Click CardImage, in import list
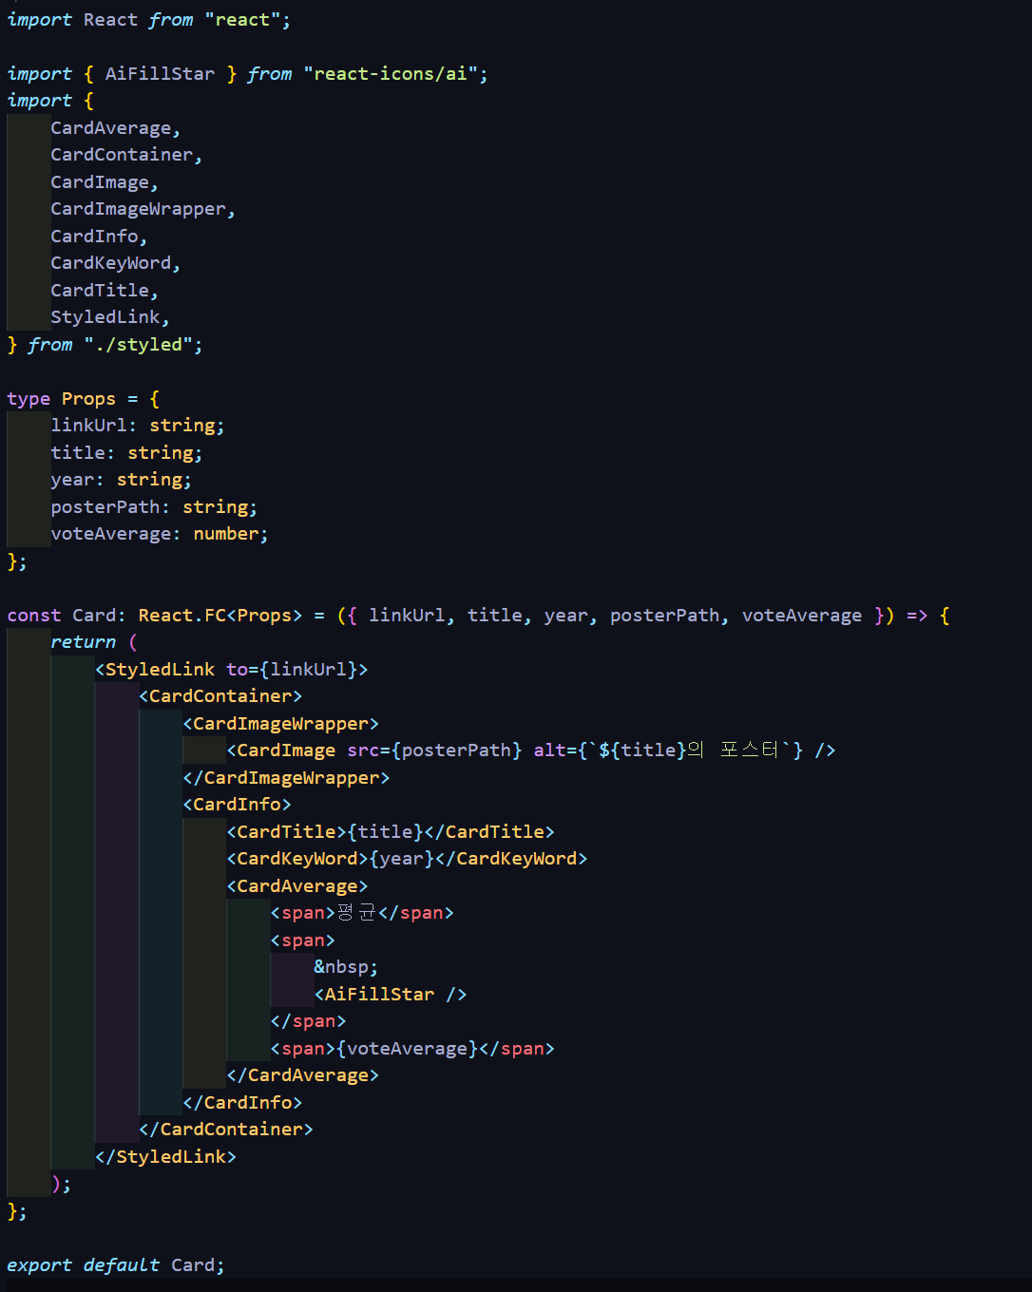 point(105,182)
